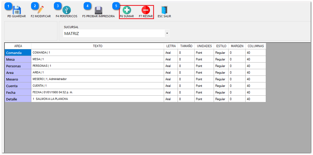Select the Comanda area row header

[18, 53]
